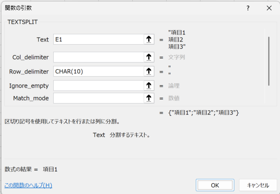
Task: Open the この関数のヘルプ(H) link
Action: tap(28, 185)
